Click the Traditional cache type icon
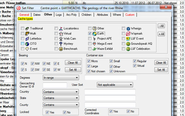185x116 pixels. tap(27, 29)
